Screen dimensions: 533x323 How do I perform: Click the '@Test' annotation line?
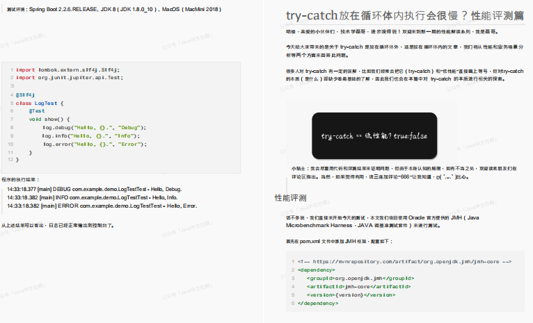pyautogui.click(x=37, y=111)
